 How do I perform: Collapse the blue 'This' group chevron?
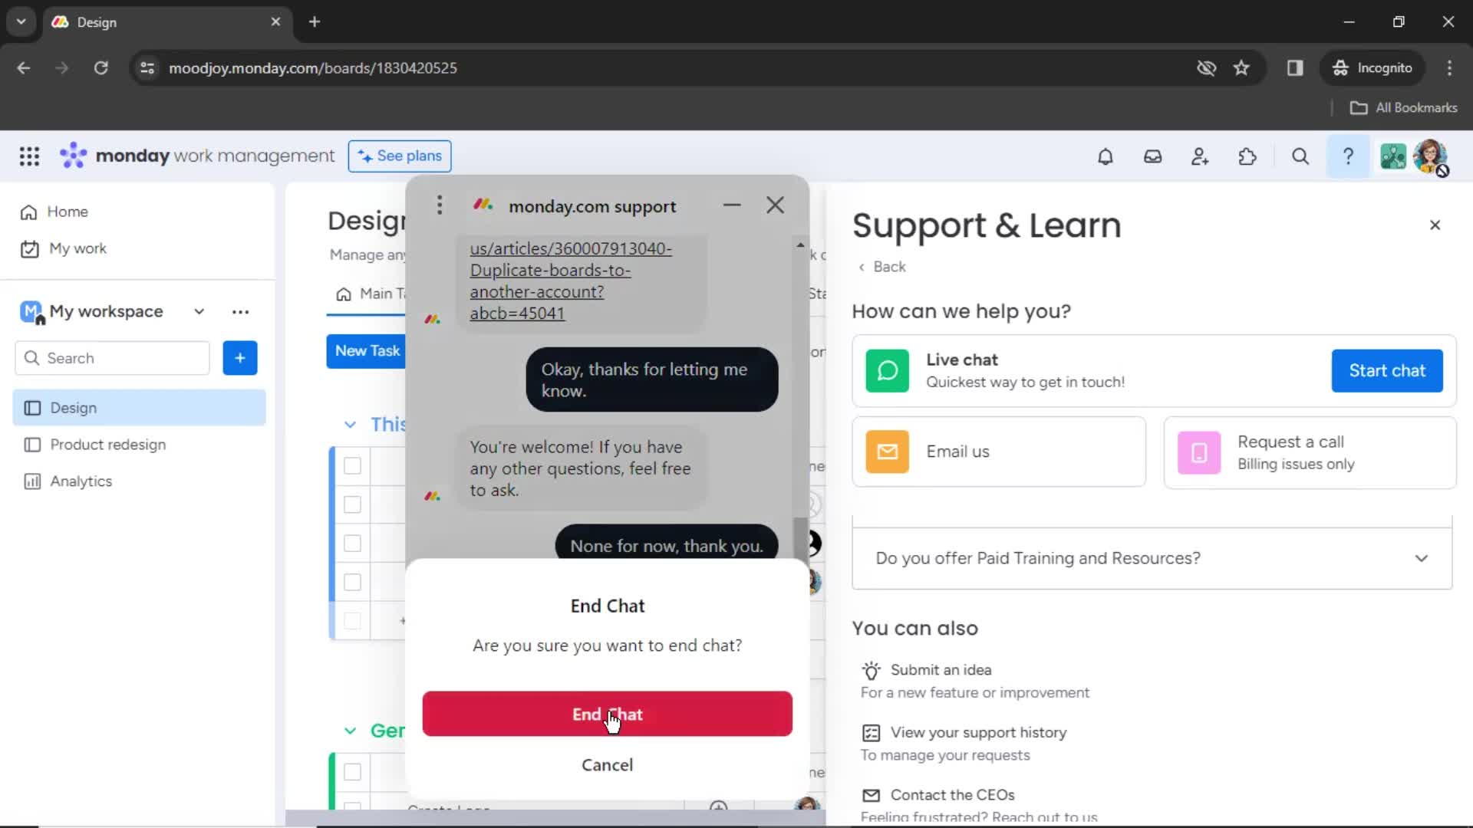[x=350, y=424]
